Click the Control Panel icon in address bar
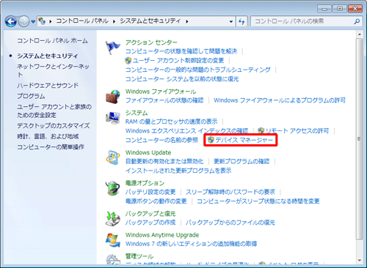Image resolution: width=367 pixels, height=268 pixels. 42,21
